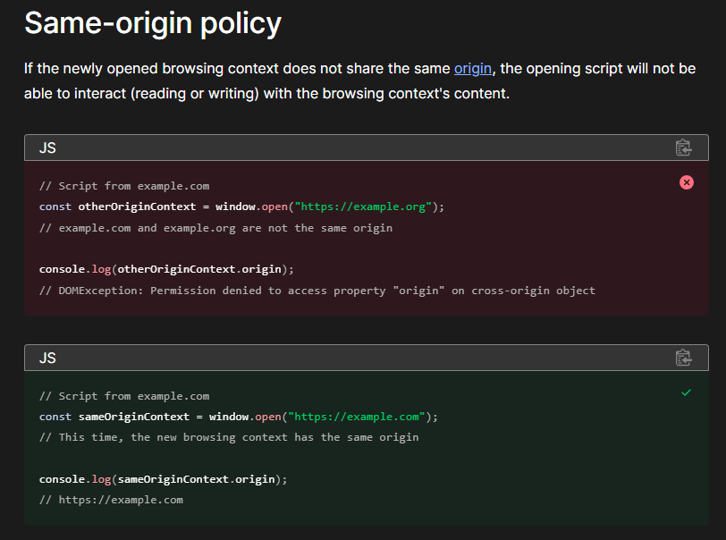This screenshot has width=726, height=540.
Task: Open the origin glossary link
Action: tap(473, 69)
